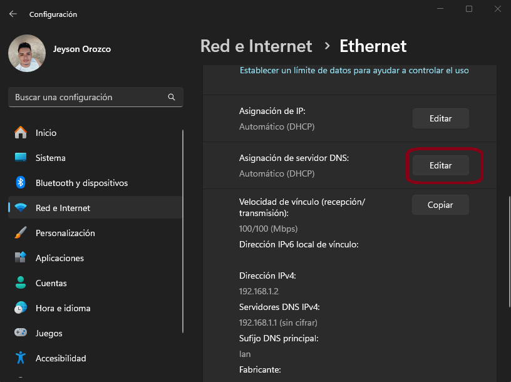Viewport: 511px width, 382px height.
Task: Open Inicio home icon in sidebar
Action: point(21,133)
